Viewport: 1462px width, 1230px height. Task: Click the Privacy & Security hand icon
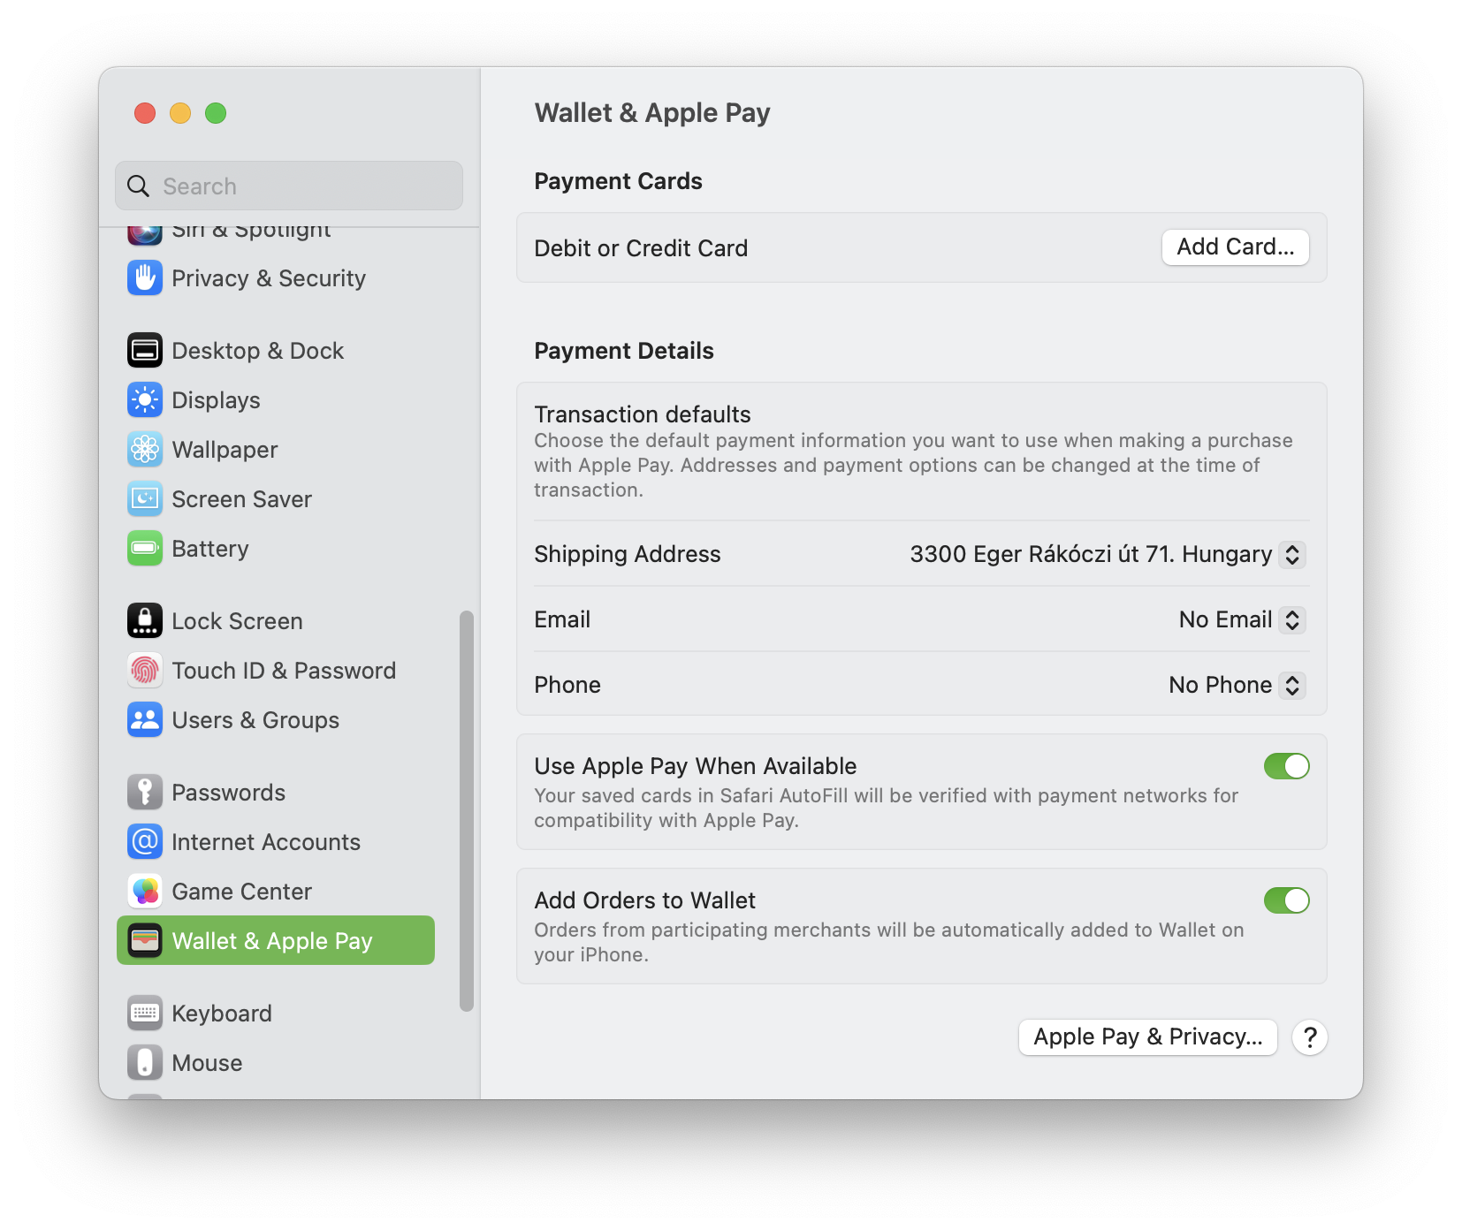(x=145, y=278)
